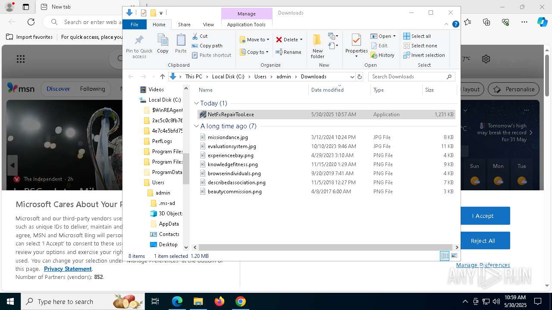This screenshot has width=552, height=310.
Task: Select beautycommission.png file
Action: pyautogui.click(x=326, y=192)
